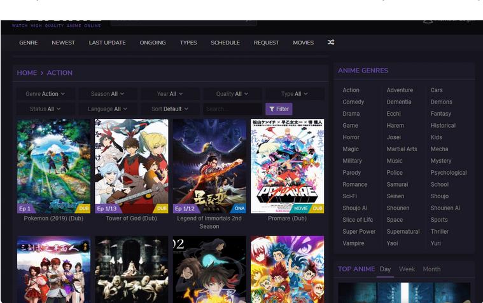Go to NEWEST anime page
Screen dimensions: 483x303
tap(63, 43)
